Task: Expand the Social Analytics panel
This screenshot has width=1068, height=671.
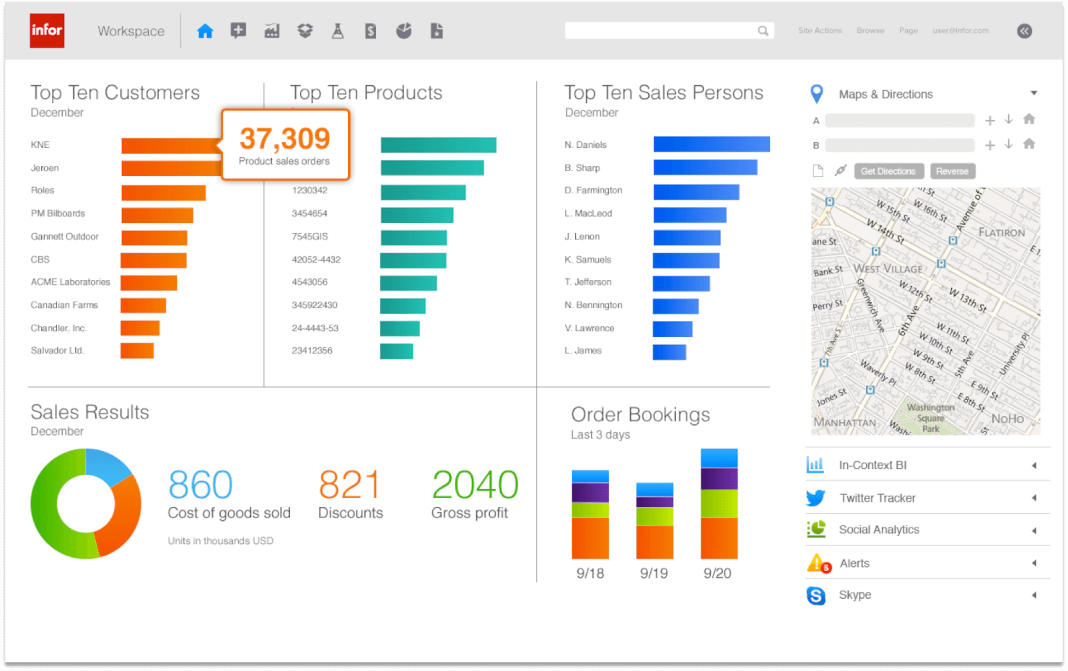Action: point(1033,530)
